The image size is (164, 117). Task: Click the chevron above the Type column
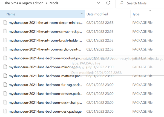point(150,11)
